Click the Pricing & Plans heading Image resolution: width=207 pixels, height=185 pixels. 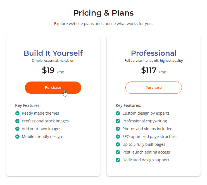coord(103,13)
